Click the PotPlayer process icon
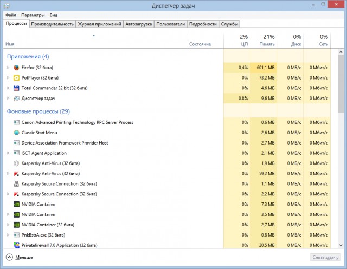 pyautogui.click(x=16, y=78)
